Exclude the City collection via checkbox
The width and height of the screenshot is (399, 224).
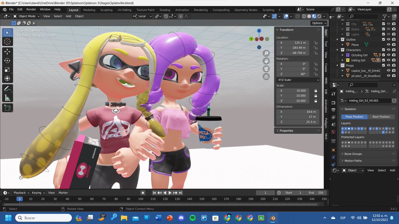(x=384, y=24)
